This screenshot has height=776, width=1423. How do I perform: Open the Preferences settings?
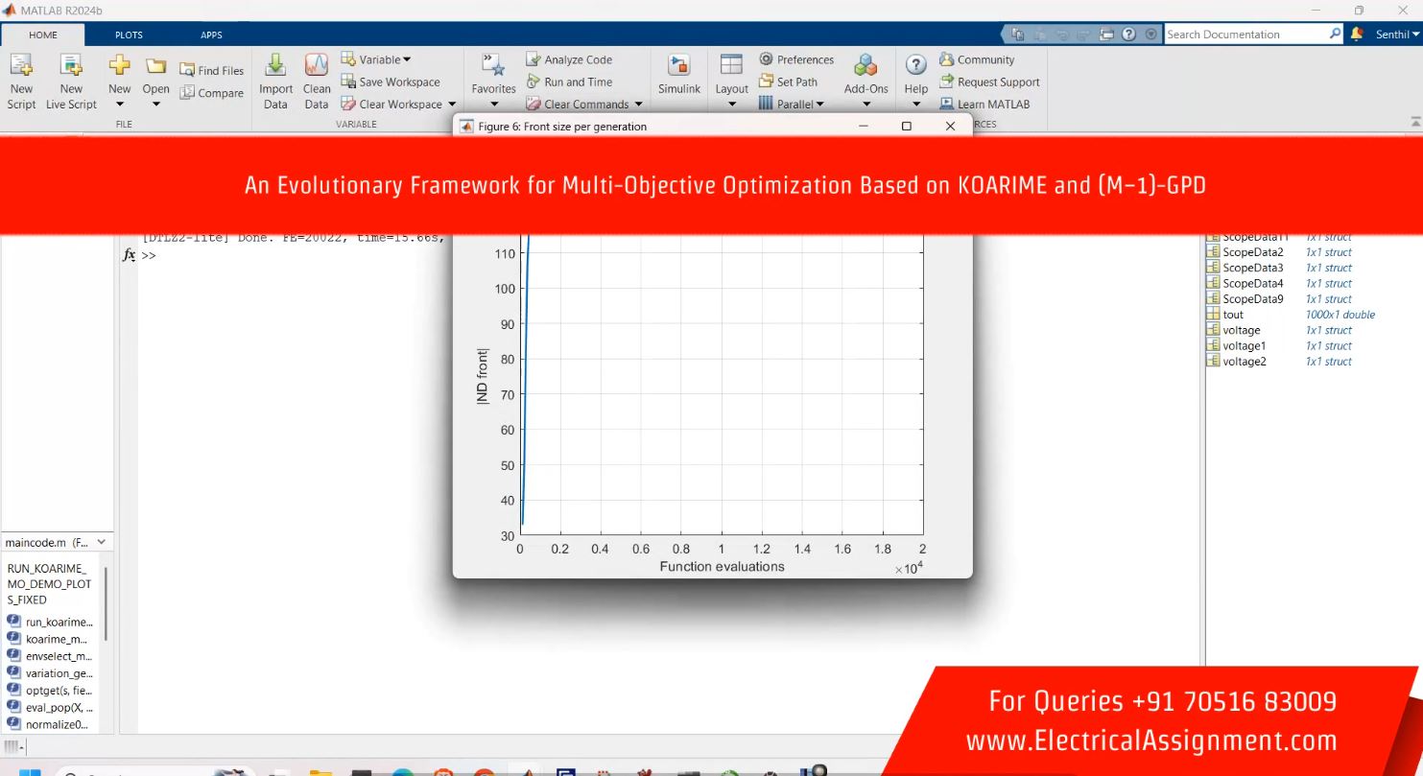click(796, 59)
